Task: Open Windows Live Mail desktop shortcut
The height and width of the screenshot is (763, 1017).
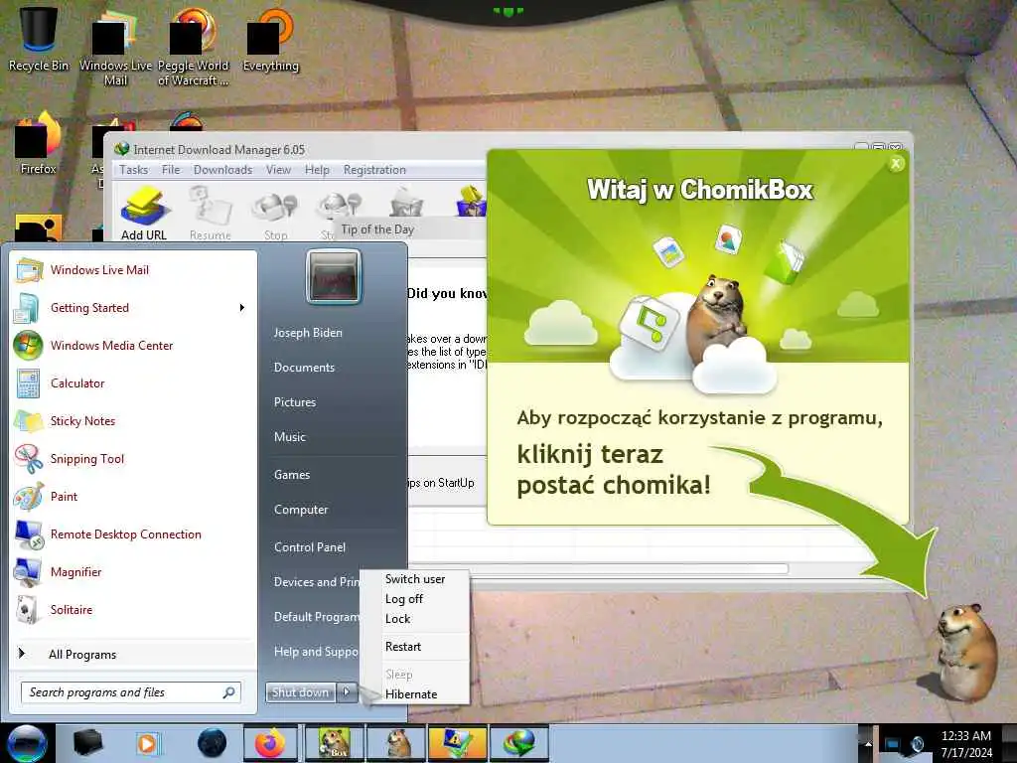Action: pyautogui.click(x=115, y=47)
